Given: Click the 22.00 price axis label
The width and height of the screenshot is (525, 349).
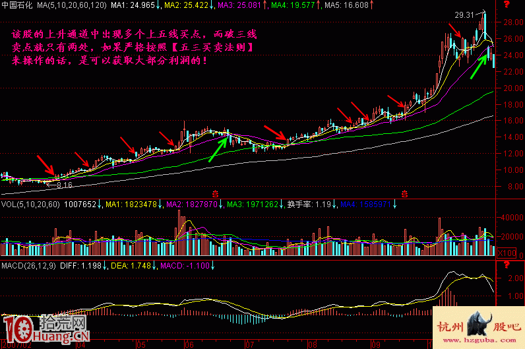Looking at the screenshot, I should pyautogui.click(x=513, y=72).
